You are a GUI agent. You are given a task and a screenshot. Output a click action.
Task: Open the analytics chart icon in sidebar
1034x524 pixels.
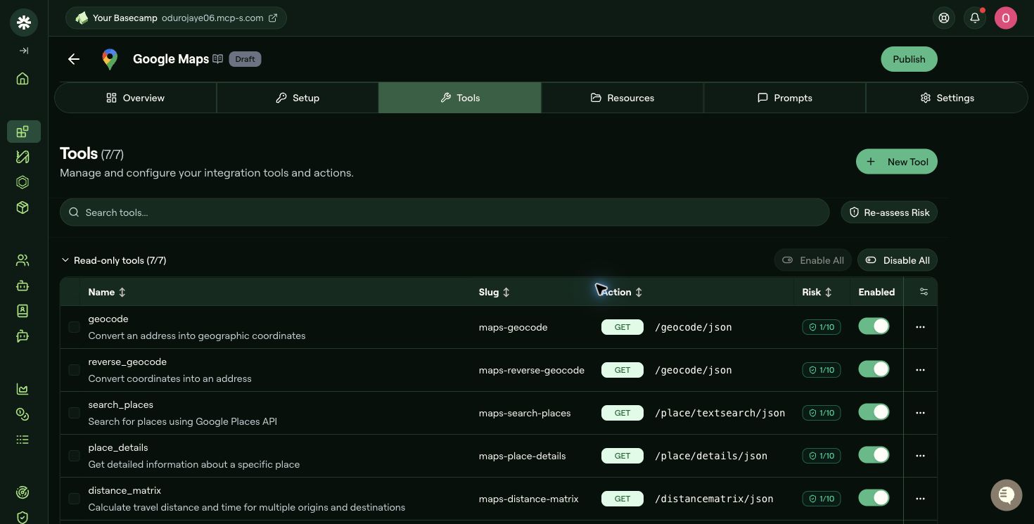point(23,389)
